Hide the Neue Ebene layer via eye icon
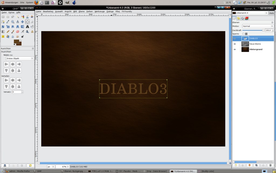This screenshot has width=276, height=173. pos(235,44)
